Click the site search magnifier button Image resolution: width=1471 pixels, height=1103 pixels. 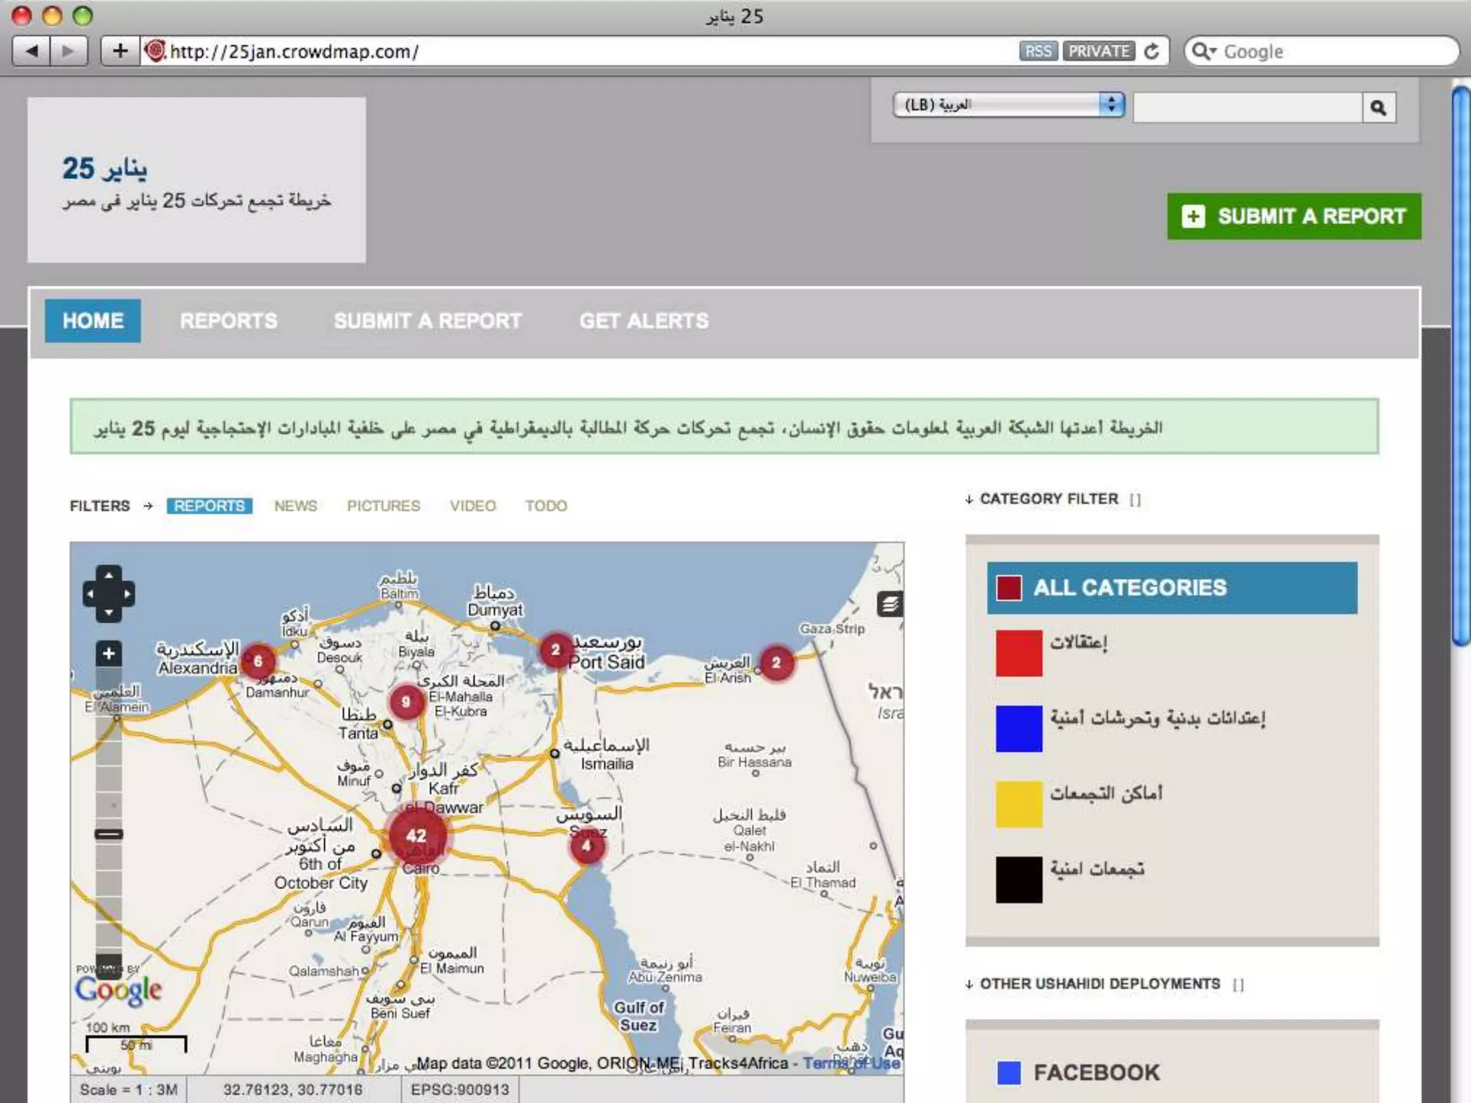coord(1378,108)
